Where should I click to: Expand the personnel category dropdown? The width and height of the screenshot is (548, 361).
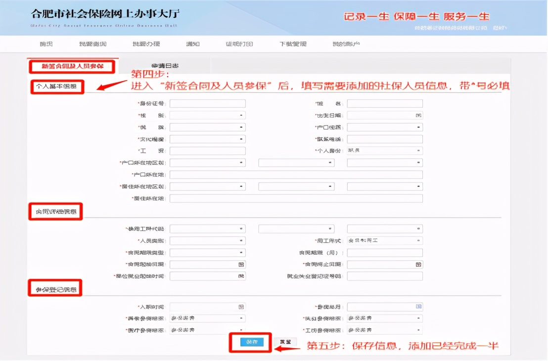pos(208,240)
